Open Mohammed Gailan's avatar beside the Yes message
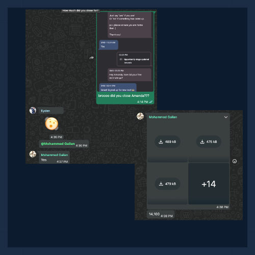Viewport: 255px width, 255px height. tap(33, 154)
